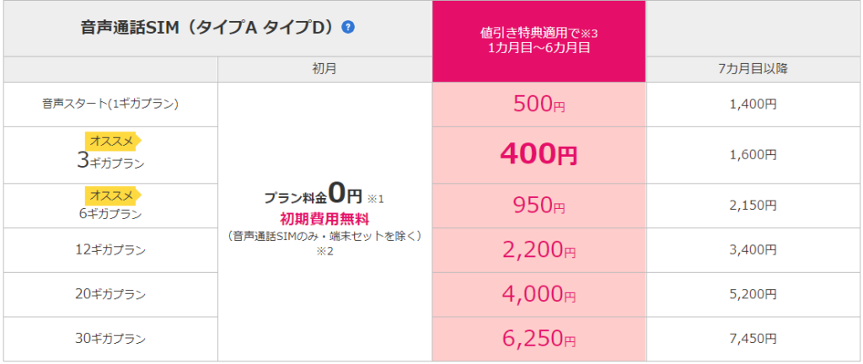Click the 音声通話SIM（タイプA タイプD） heading
This screenshot has width=863, height=364.
[x=209, y=28]
